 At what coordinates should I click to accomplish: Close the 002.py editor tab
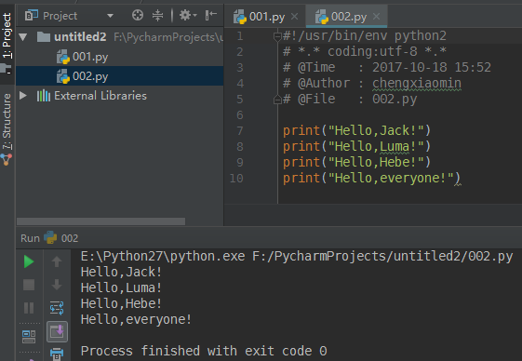pyautogui.click(x=376, y=17)
